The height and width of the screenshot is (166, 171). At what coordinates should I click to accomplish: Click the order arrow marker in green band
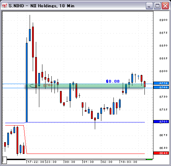(x=32, y=86)
